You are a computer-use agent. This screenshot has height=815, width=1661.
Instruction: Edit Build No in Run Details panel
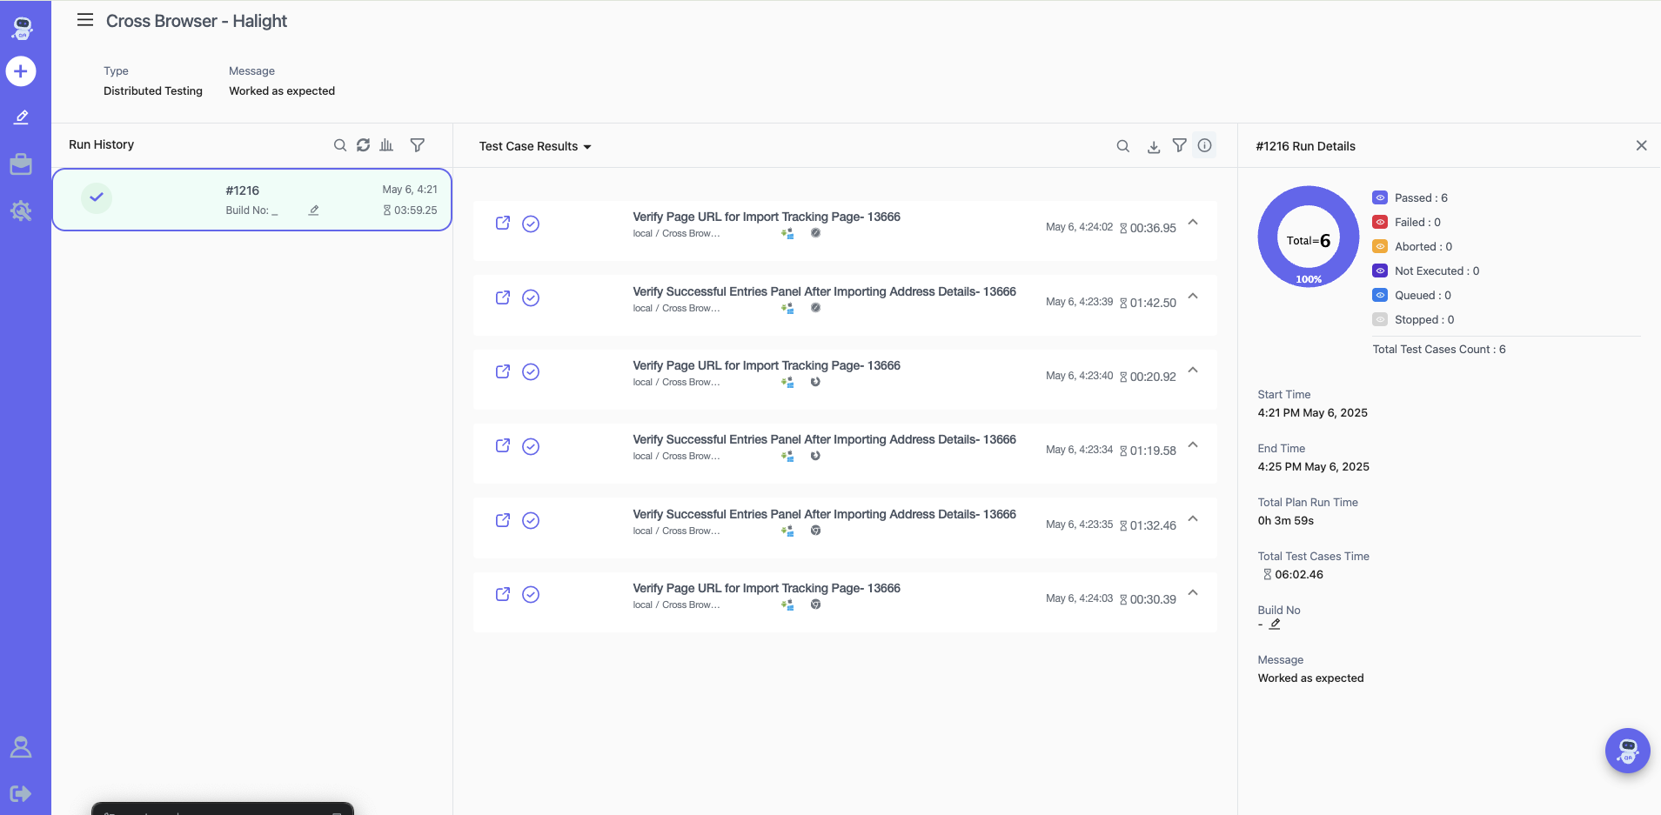coord(1275,625)
